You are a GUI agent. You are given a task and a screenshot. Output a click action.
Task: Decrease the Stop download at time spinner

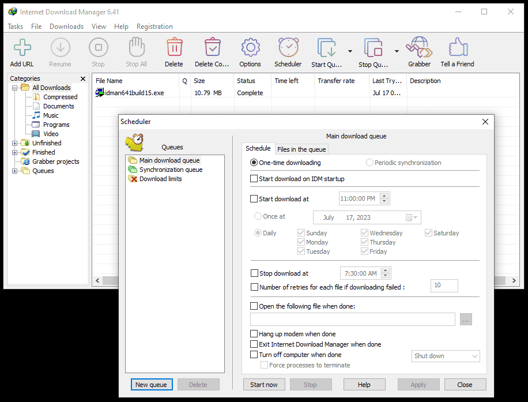pyautogui.click(x=386, y=276)
